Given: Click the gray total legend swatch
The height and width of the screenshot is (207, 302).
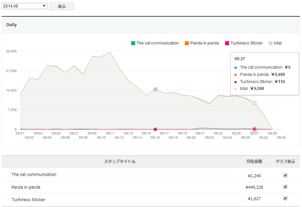Looking at the screenshot, I should pos(271,43).
